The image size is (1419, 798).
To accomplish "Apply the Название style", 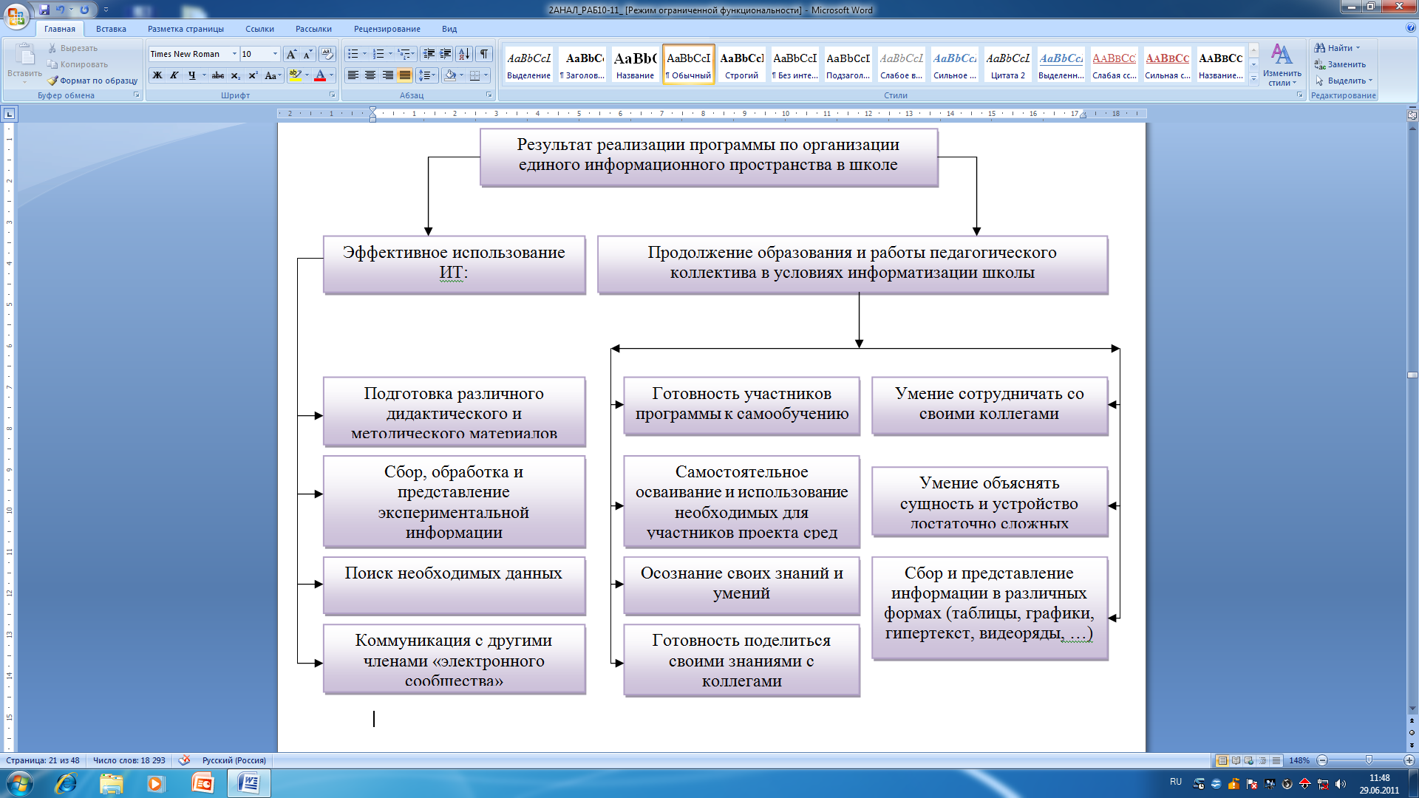I will 635,64.
